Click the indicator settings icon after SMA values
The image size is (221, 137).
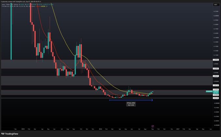point(47,7)
